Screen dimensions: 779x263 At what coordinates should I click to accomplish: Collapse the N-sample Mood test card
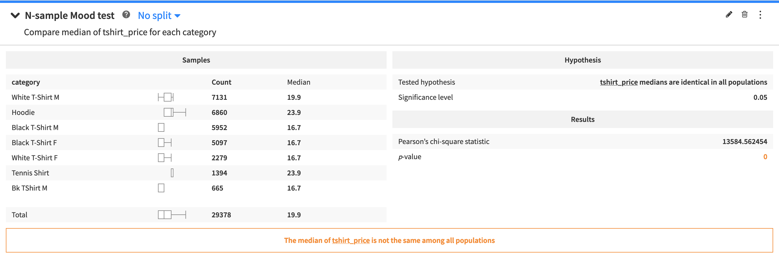click(x=15, y=15)
